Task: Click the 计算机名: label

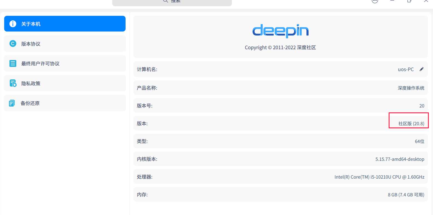Action: 147,69
